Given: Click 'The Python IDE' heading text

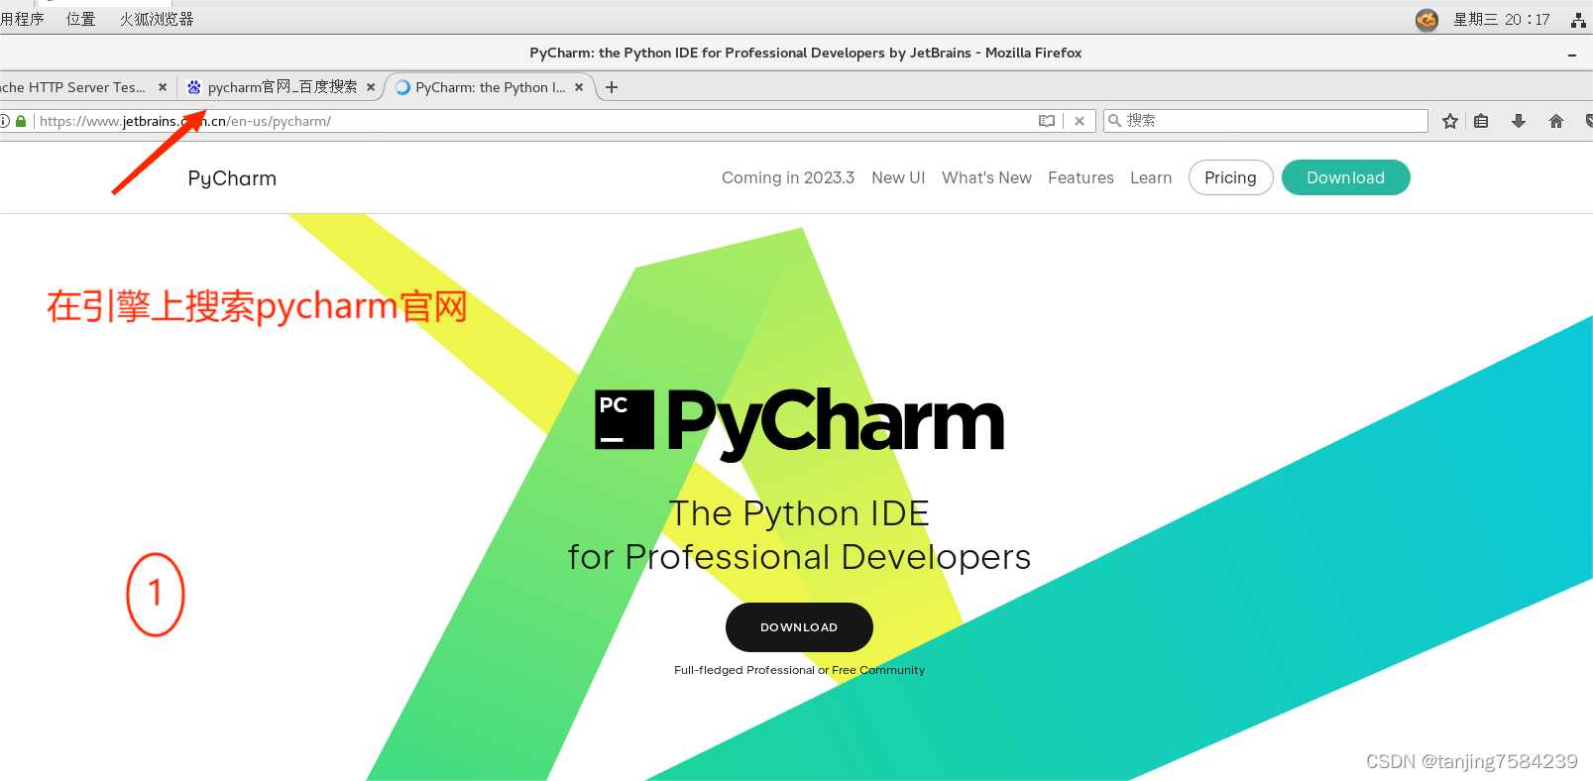Looking at the screenshot, I should (799, 513).
